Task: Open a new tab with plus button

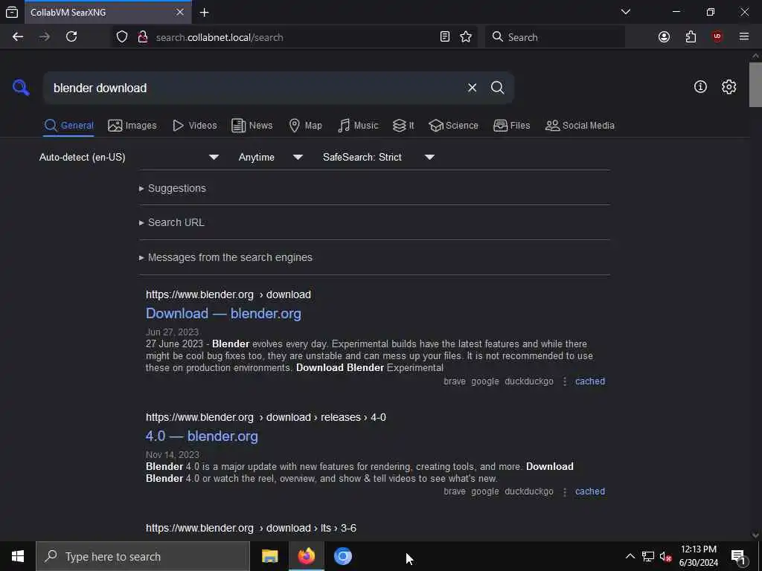Action: (205, 12)
